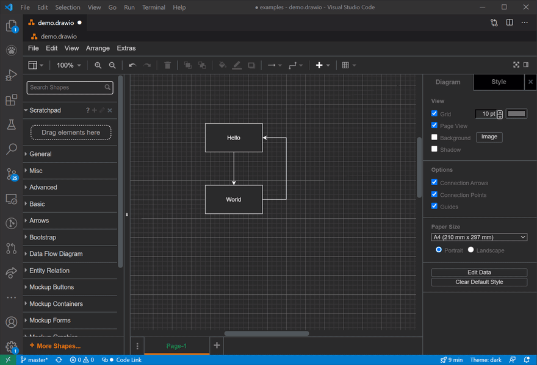Image resolution: width=537 pixels, height=365 pixels.
Task: Open the Paper Size dropdown
Action: (x=479, y=236)
